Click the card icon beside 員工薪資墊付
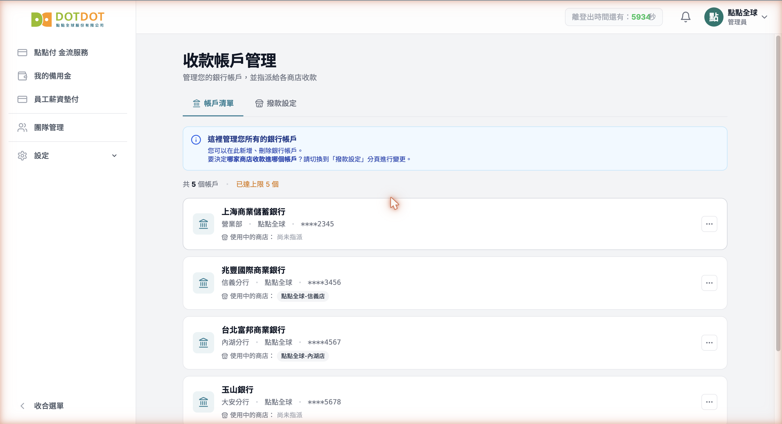 (x=22, y=99)
